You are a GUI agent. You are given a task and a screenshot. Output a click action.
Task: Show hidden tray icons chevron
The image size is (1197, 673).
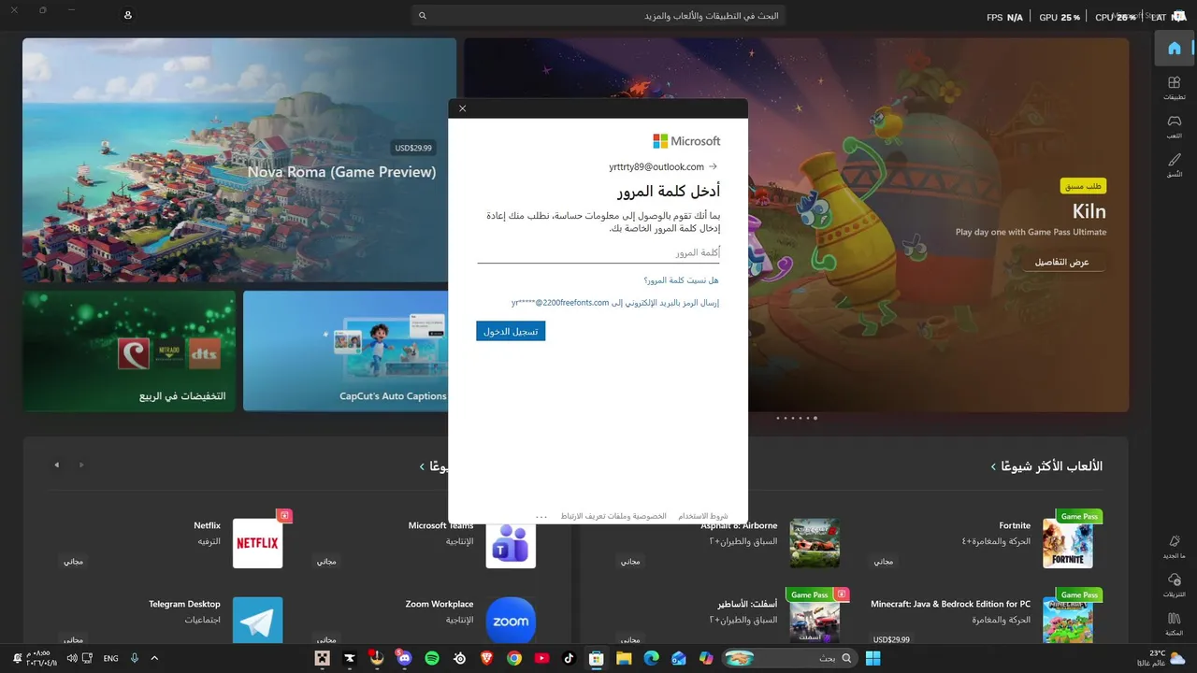(x=154, y=658)
